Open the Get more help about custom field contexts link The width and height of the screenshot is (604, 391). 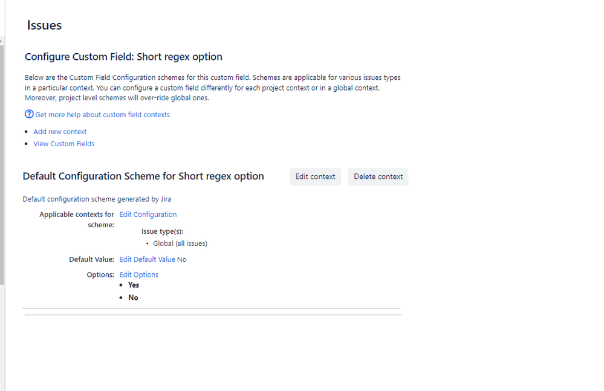[101, 114]
